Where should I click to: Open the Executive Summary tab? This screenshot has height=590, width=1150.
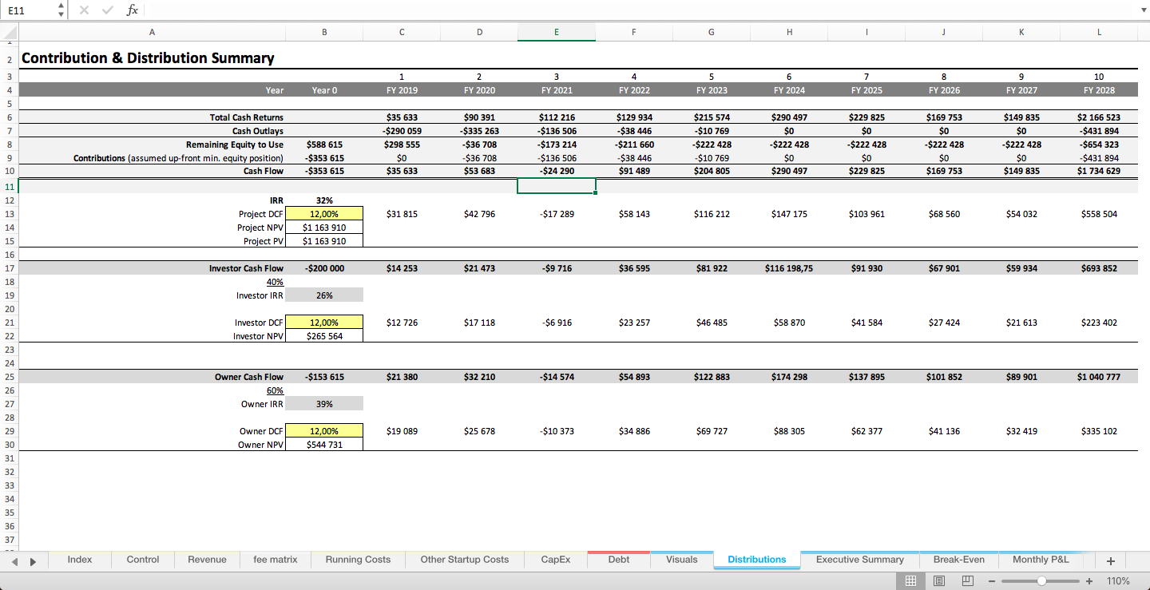pyautogui.click(x=860, y=560)
